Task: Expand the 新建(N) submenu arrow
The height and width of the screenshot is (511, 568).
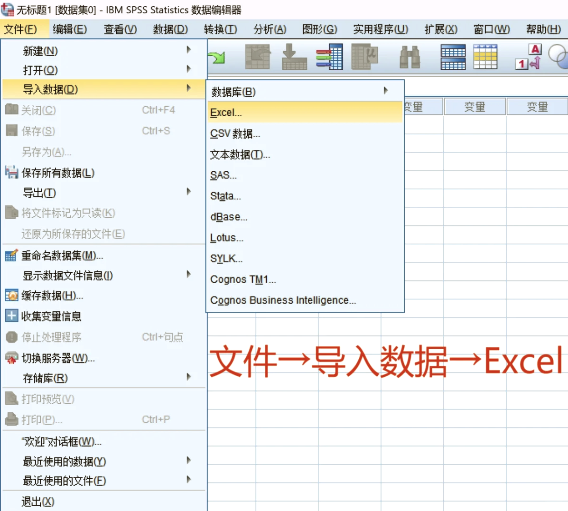Action: (x=188, y=50)
